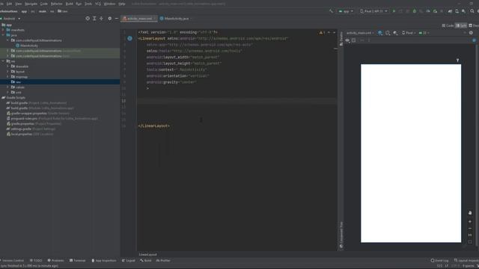
Task: Click the SDK Manager icon in top toolbar
Action: pos(464,11)
